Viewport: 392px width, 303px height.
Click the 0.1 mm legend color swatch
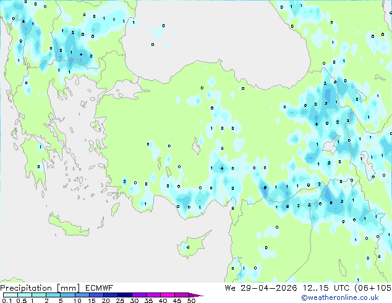[11, 295]
